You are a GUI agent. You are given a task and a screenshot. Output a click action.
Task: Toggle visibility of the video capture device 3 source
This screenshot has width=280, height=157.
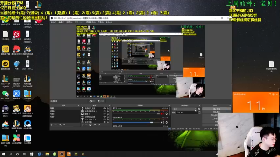(104, 111)
